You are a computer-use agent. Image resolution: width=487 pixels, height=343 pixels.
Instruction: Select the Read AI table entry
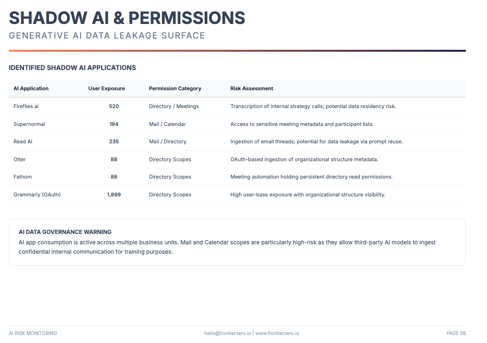tap(23, 141)
